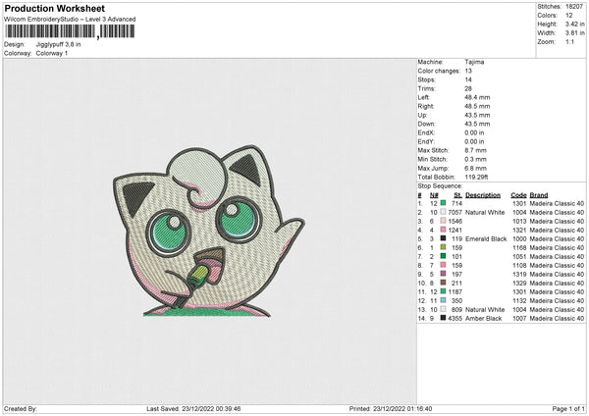Click the Total Bobbin value '119.29ft'
The width and height of the screenshot is (589, 416).
pyautogui.click(x=476, y=177)
